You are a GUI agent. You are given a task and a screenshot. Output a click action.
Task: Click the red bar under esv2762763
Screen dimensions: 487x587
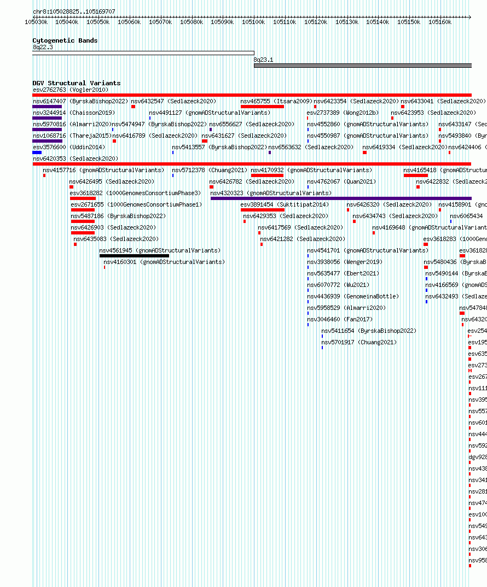click(x=252, y=95)
